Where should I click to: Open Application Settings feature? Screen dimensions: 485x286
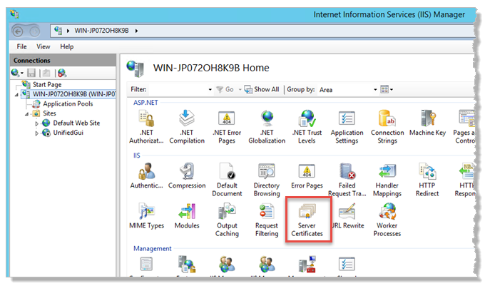click(x=347, y=127)
